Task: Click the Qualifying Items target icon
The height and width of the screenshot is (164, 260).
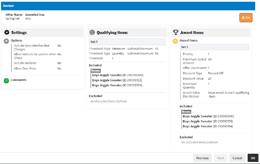Action: 92,32
